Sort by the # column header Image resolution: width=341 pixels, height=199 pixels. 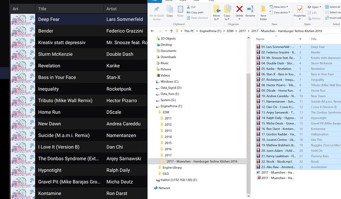[x=300, y=39]
